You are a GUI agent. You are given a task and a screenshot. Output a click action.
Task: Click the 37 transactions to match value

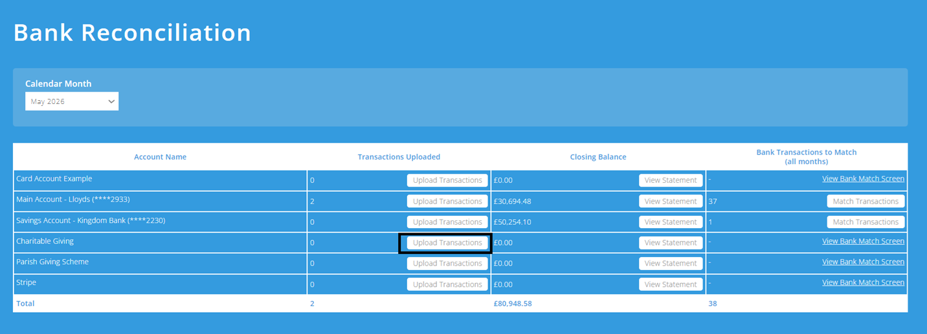(x=713, y=201)
